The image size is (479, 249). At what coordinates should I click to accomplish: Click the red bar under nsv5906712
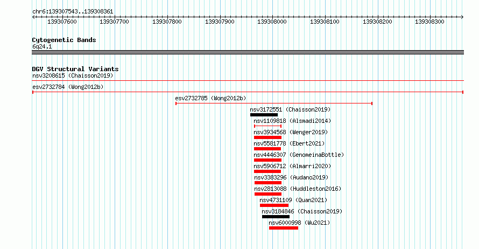[x=267, y=171]
